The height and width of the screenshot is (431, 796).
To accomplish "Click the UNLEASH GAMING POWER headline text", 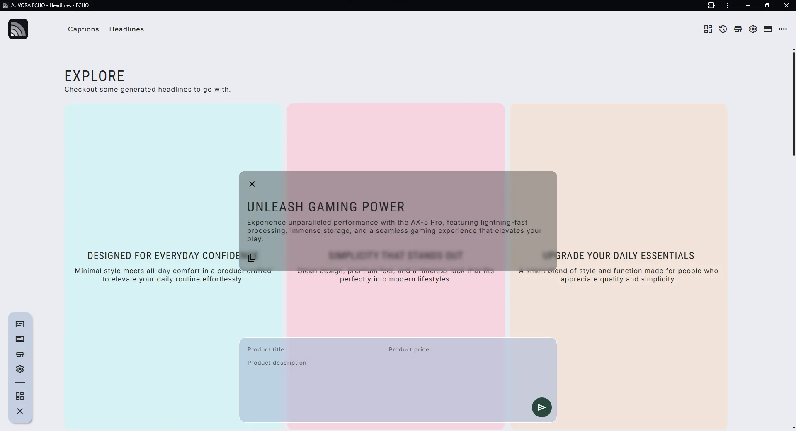I will (x=326, y=207).
